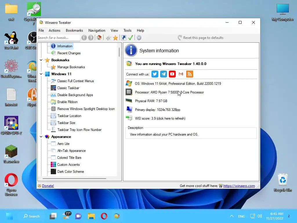The image size is (297, 223).
Task: Open the Telegram link icon
Action: click(x=164, y=74)
